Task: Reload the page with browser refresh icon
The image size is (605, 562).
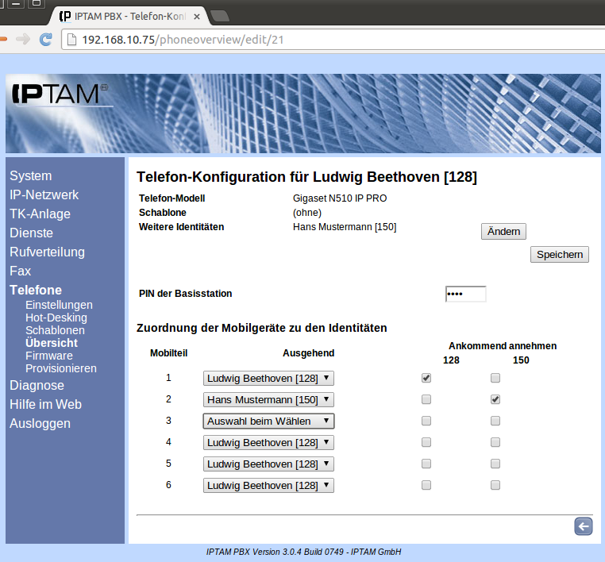Action: tap(46, 39)
